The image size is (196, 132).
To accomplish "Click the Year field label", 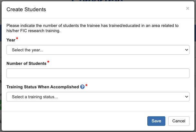I will click(x=11, y=40).
